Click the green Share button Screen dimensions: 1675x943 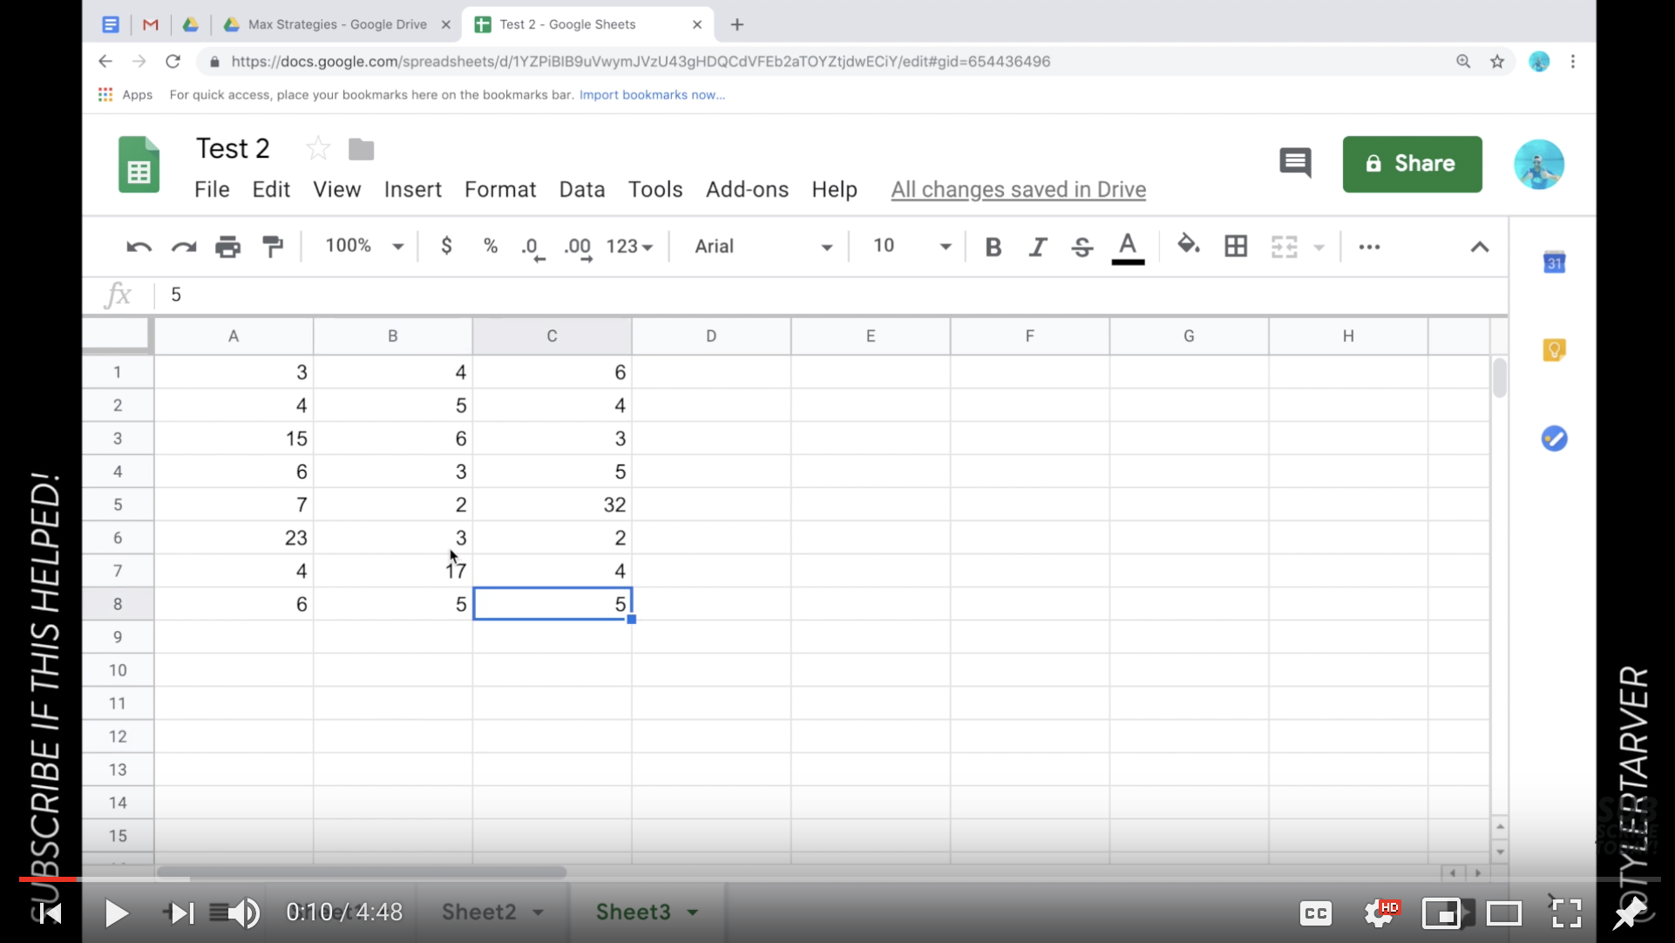coord(1411,164)
